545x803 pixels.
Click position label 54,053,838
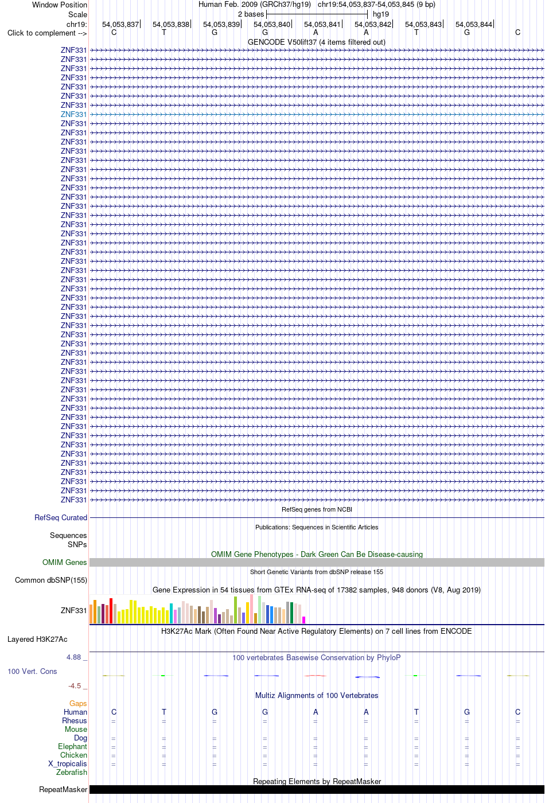(x=171, y=24)
